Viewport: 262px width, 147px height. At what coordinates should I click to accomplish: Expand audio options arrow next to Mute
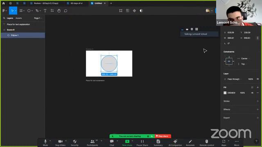50,141
